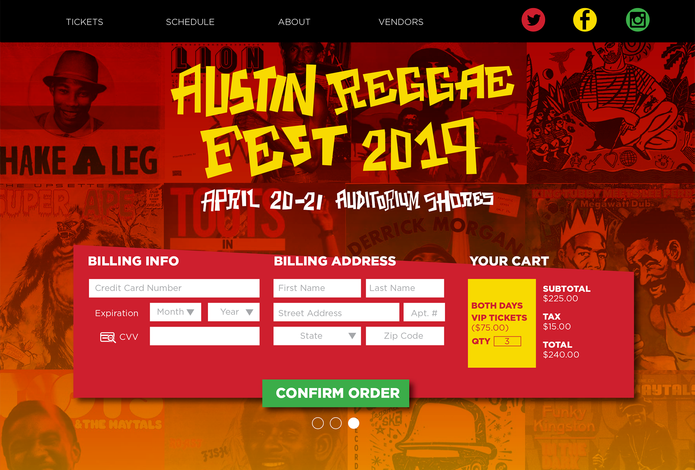695x470 pixels.
Task: Click the Street Address field
Action: (x=336, y=312)
